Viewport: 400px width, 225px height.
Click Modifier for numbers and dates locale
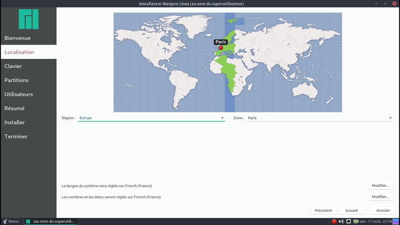[x=380, y=197]
